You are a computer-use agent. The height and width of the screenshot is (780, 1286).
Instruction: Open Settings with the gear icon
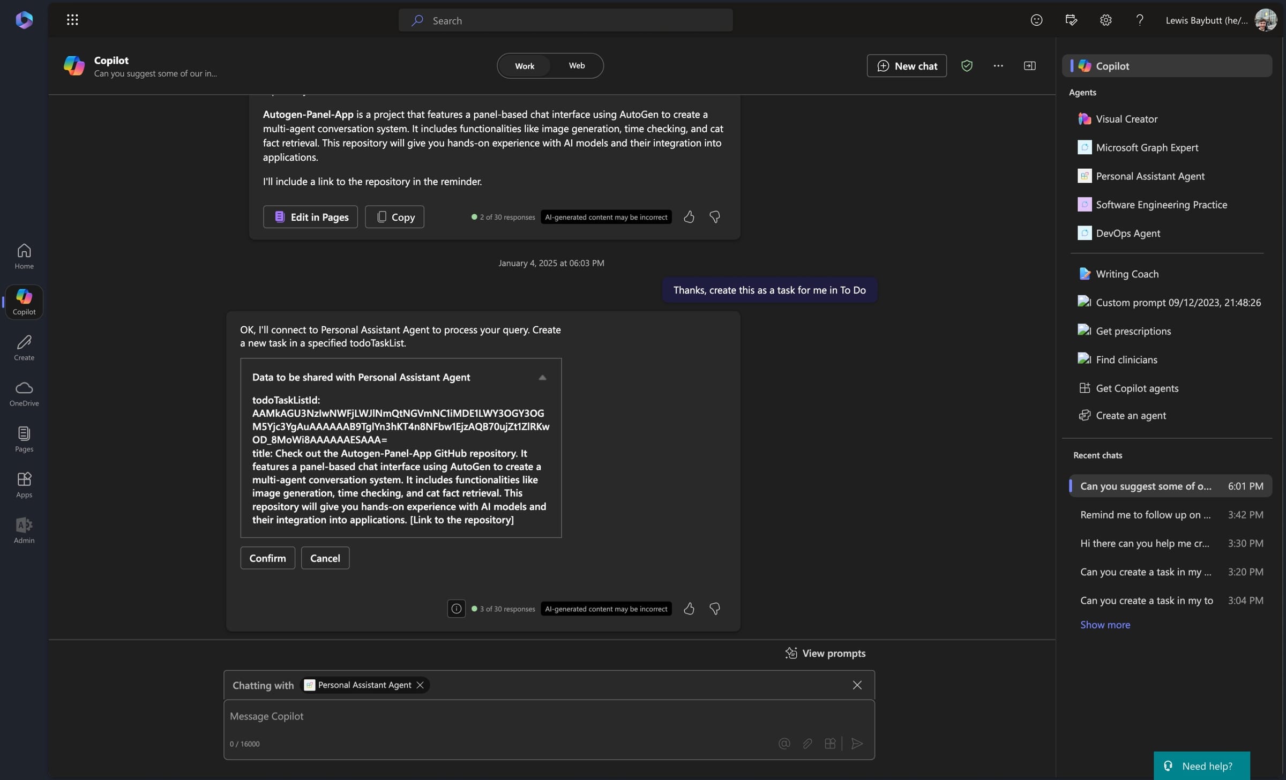[1105, 20]
